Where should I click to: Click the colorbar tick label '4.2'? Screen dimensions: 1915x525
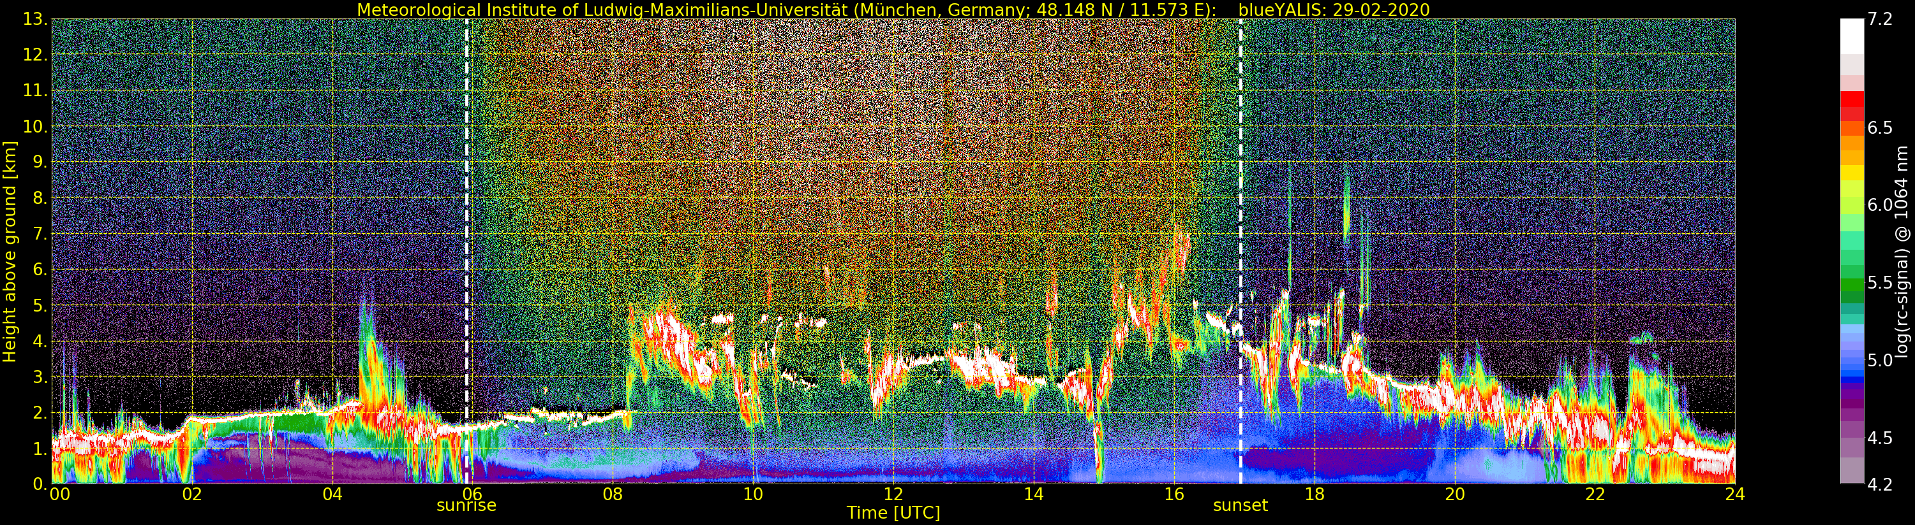click(1880, 484)
